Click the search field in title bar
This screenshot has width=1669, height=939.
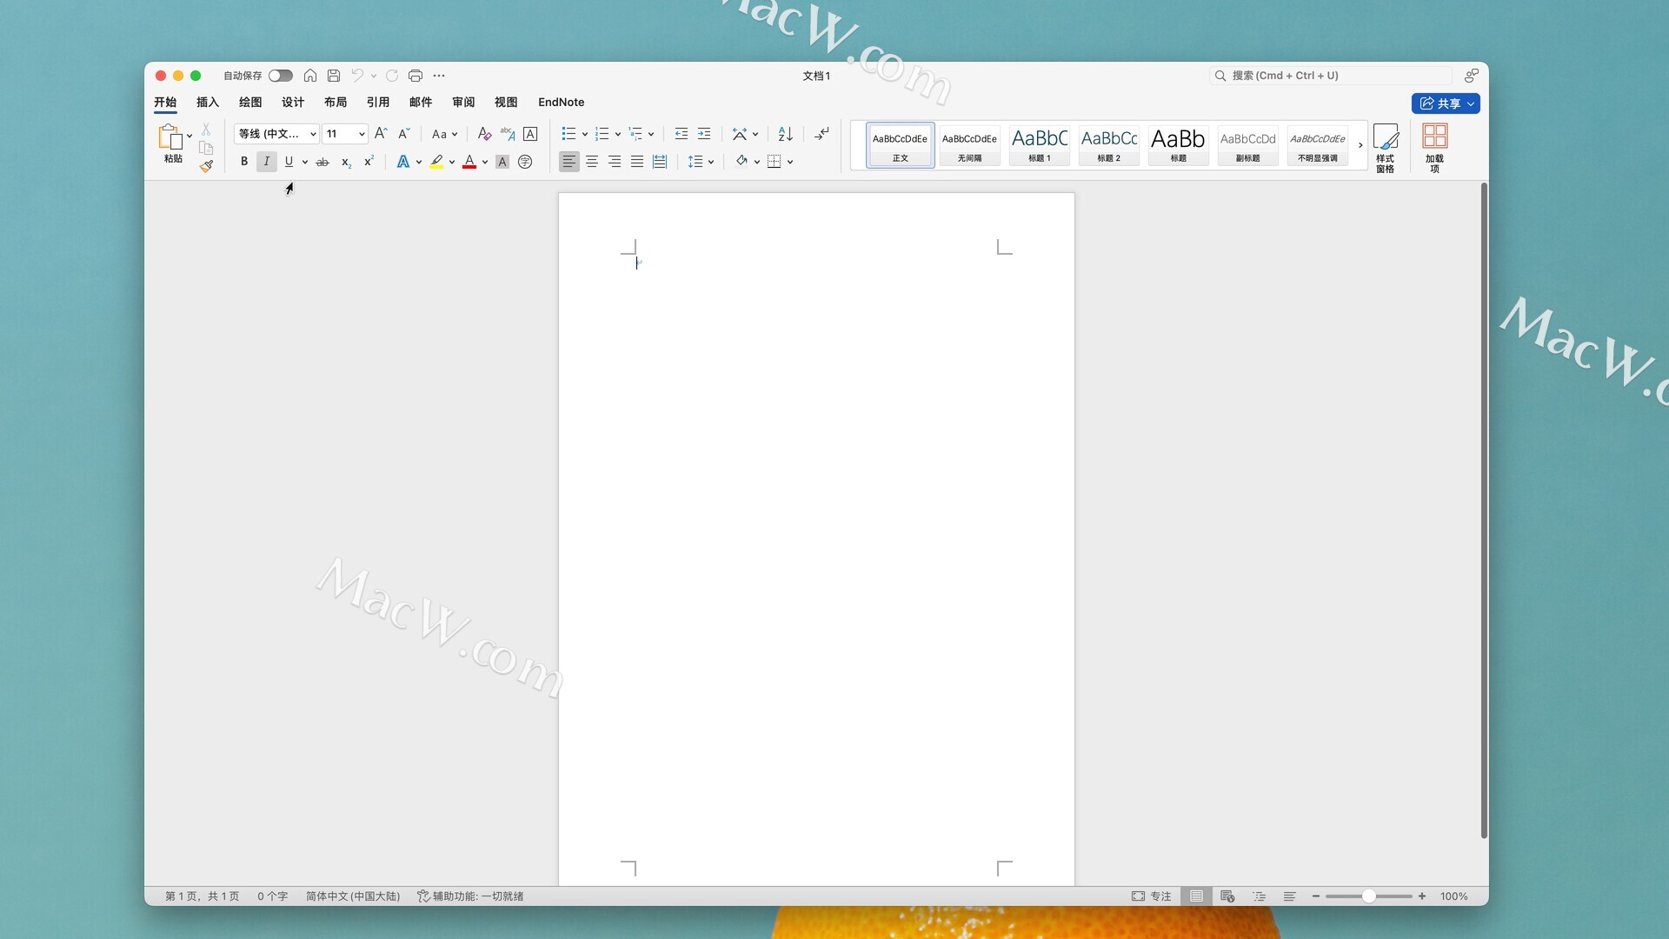[x=1331, y=76]
